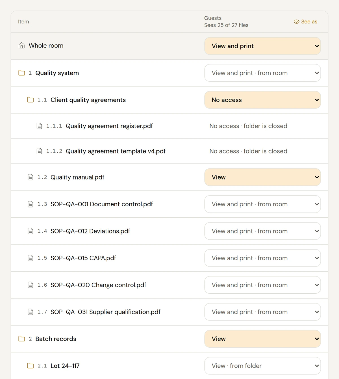The width and height of the screenshot is (339, 379).
Task: Click the Quality system folder icon
Action: 21,73
